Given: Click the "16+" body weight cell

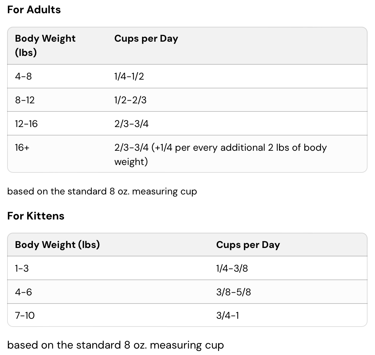Looking at the screenshot, I should click(x=22, y=148).
